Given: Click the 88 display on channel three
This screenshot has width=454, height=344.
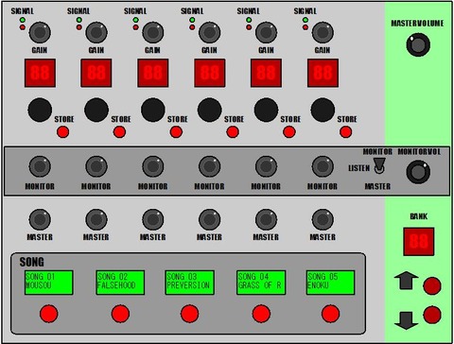Looking at the screenshot, I should (x=153, y=73).
